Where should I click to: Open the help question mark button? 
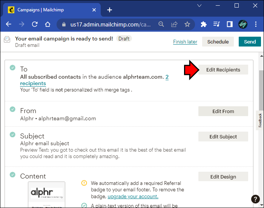pos(255,199)
